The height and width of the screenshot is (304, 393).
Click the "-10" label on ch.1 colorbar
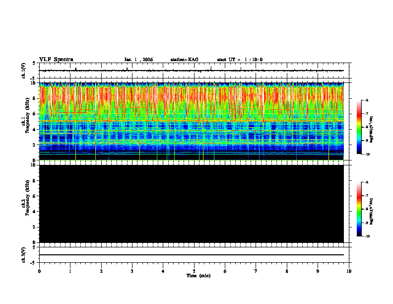367,154
